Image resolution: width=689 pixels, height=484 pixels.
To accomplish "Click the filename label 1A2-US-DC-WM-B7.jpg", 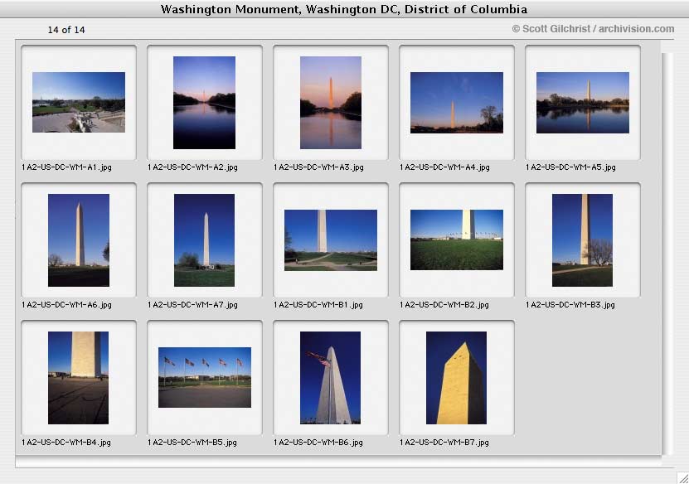I will coord(444,443).
